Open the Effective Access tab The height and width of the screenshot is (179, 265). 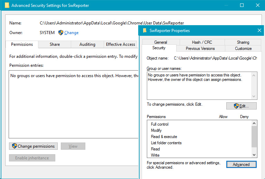[x=120, y=44]
